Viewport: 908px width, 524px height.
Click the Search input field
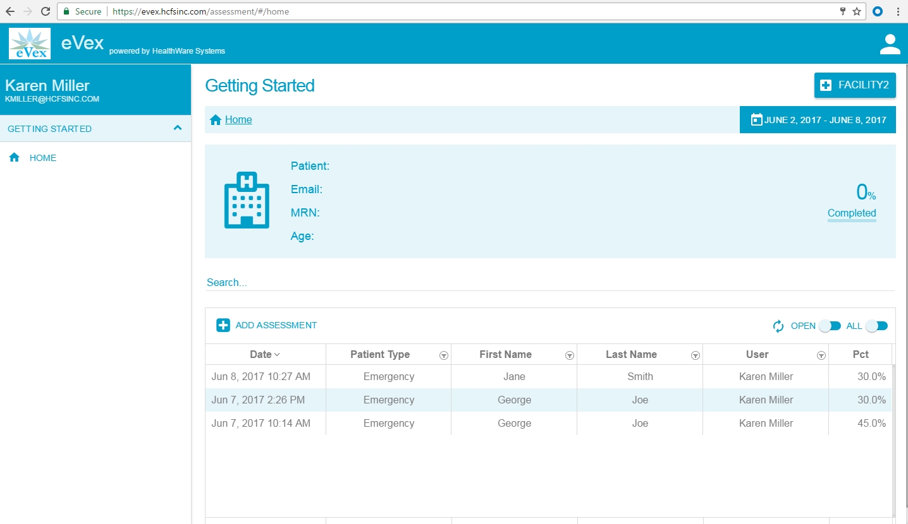click(x=549, y=282)
